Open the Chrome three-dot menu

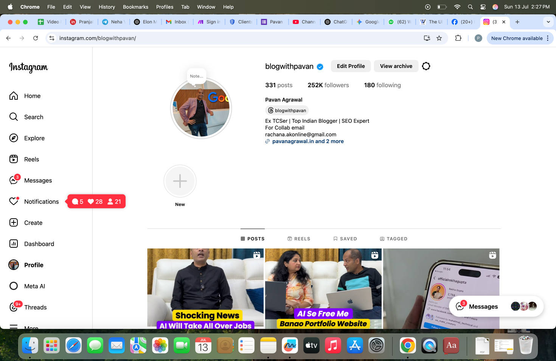point(548,38)
